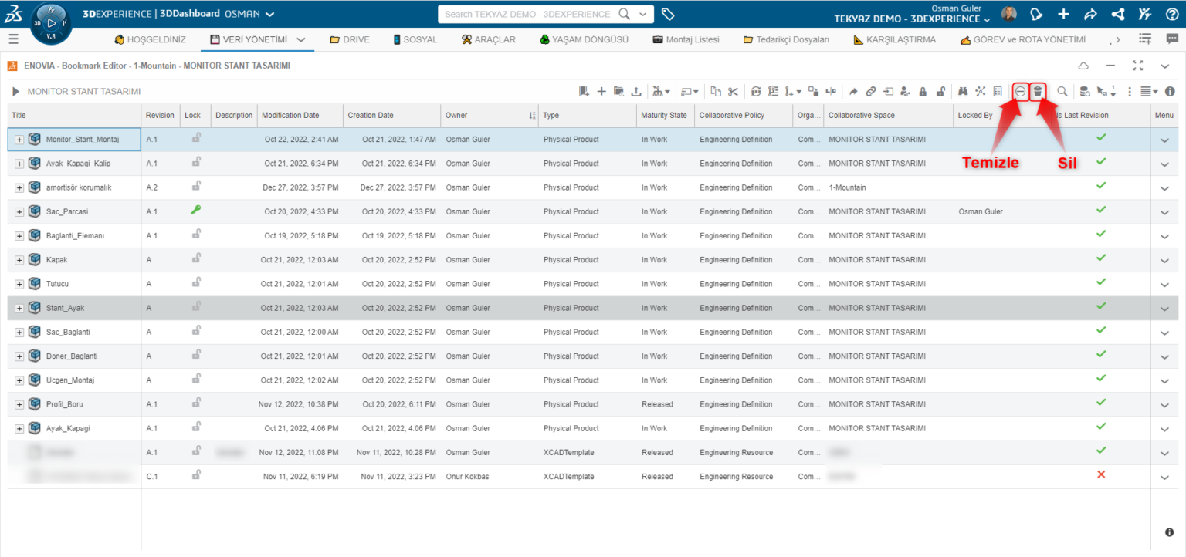Click the Temizle (clear) icon next to trash
This screenshot has width=1186, height=557.
pyautogui.click(x=1020, y=91)
